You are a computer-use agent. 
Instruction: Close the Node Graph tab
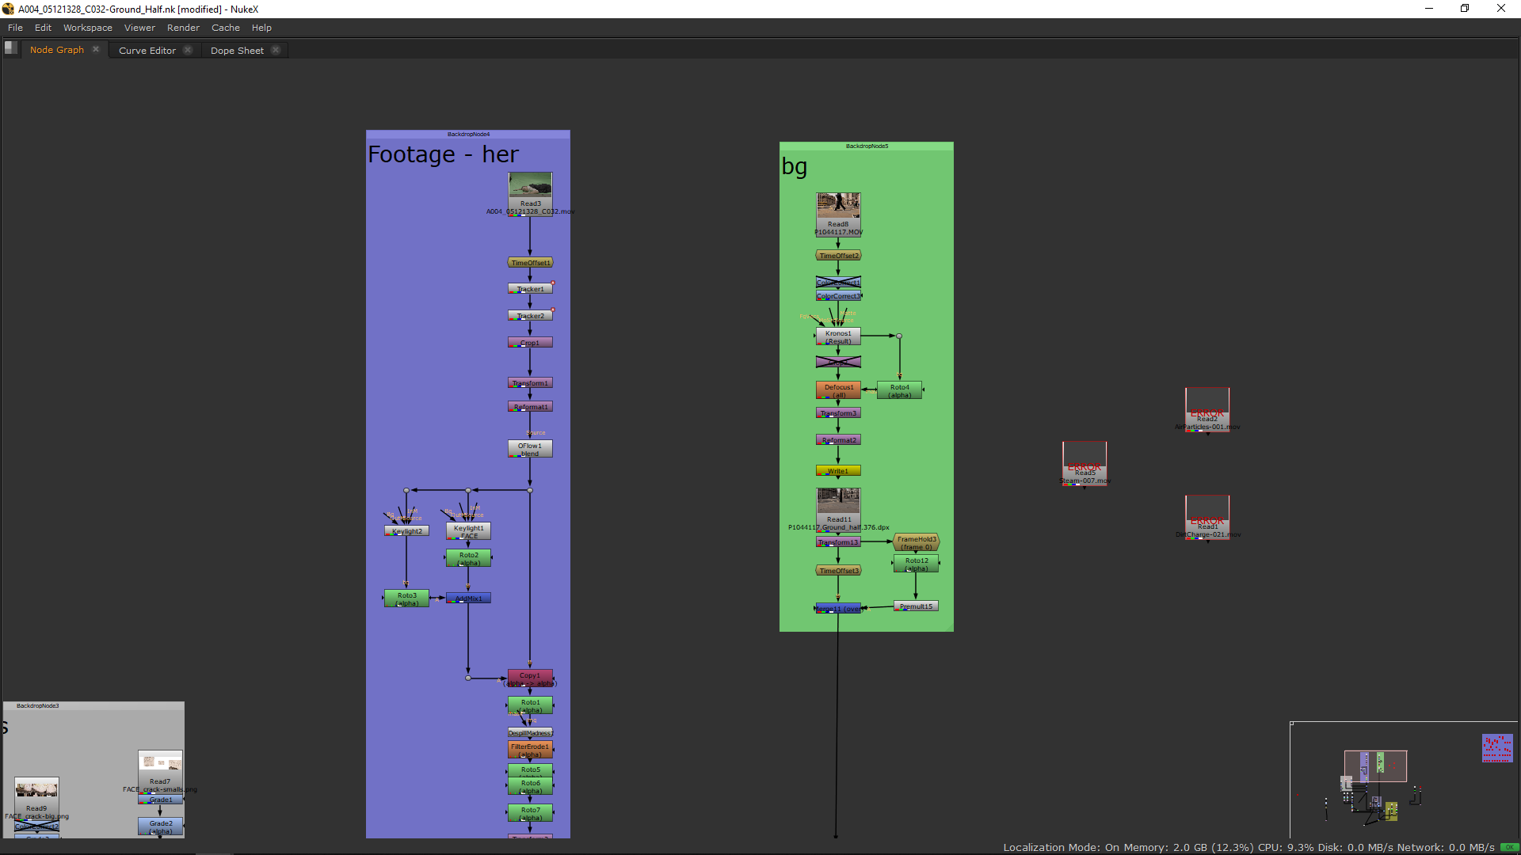(96, 49)
